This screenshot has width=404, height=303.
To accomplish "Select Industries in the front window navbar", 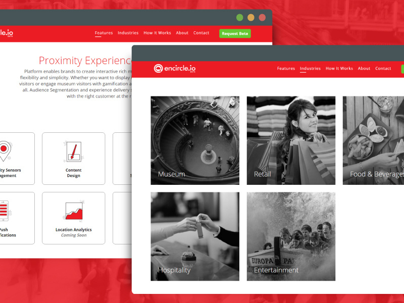I will tap(310, 69).
